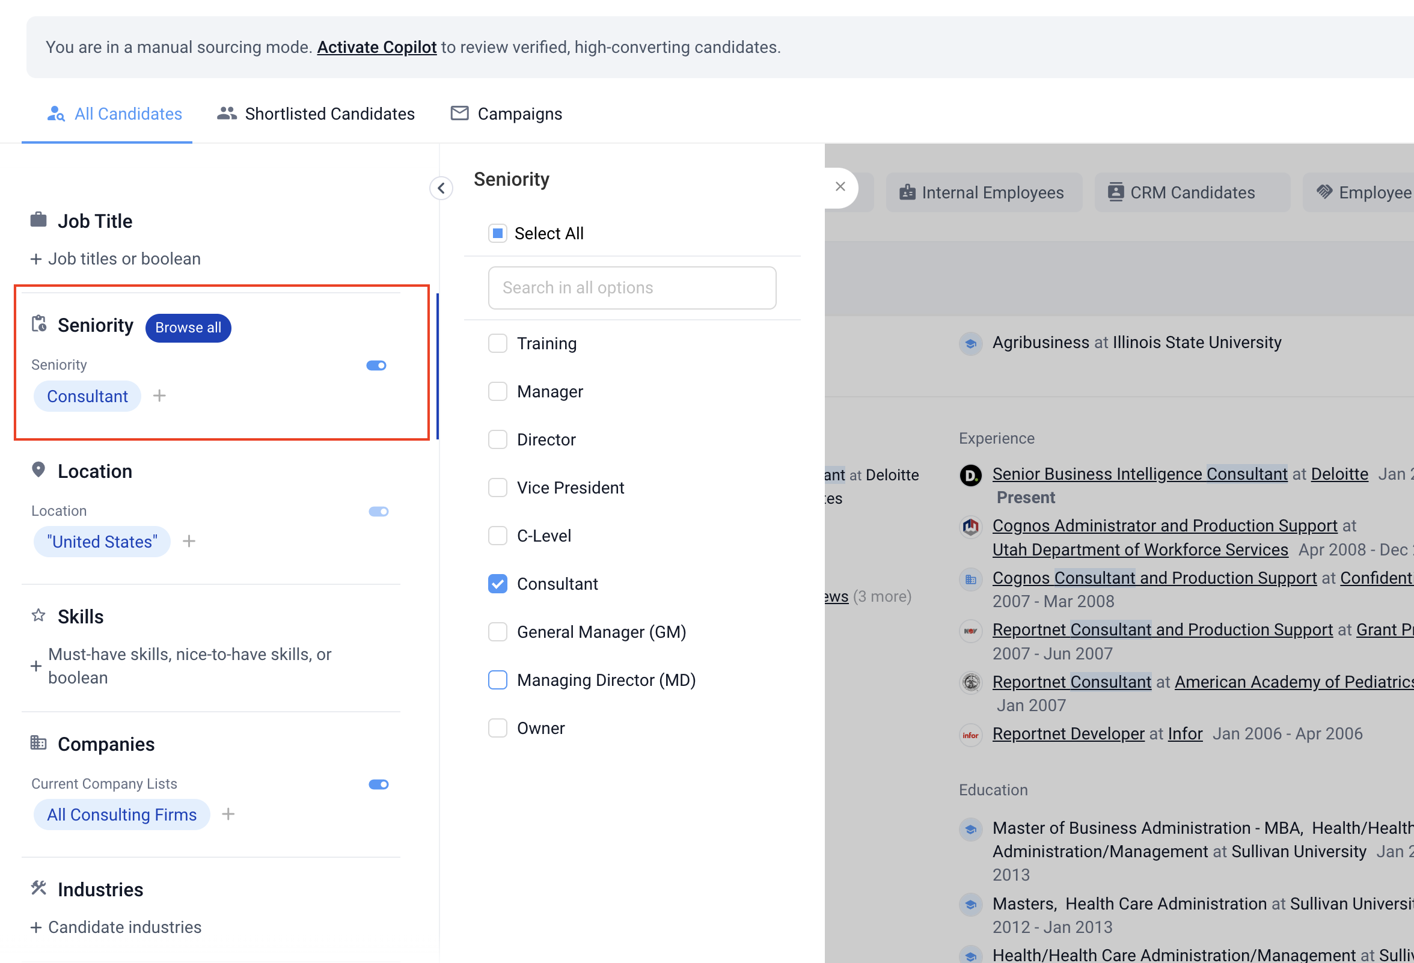1414x963 pixels.
Task: Check the Managing Director (MD) option
Action: click(x=498, y=680)
